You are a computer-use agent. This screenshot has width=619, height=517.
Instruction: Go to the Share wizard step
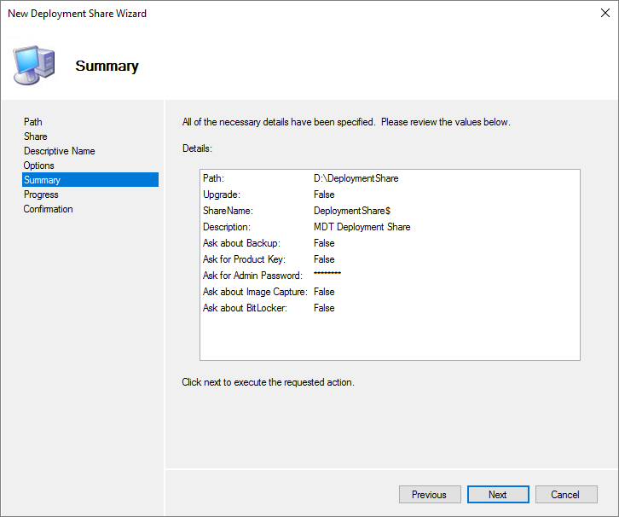pos(36,137)
